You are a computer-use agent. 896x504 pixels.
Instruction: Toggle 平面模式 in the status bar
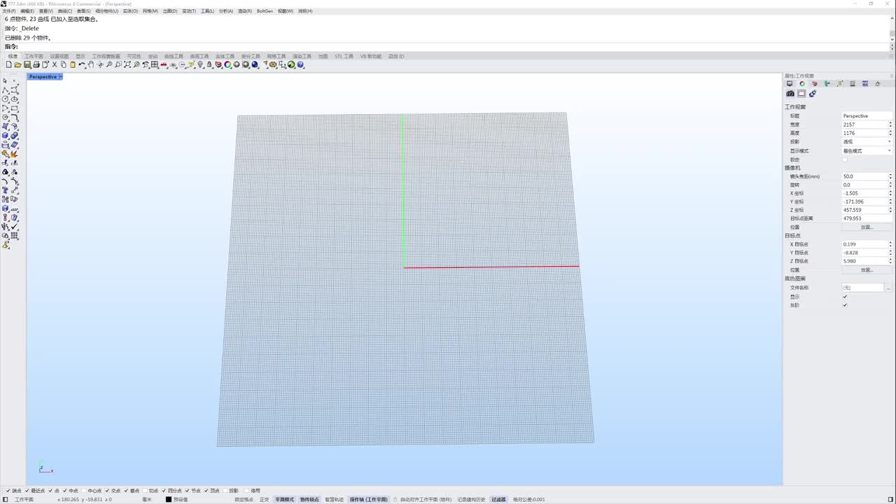(x=284, y=500)
